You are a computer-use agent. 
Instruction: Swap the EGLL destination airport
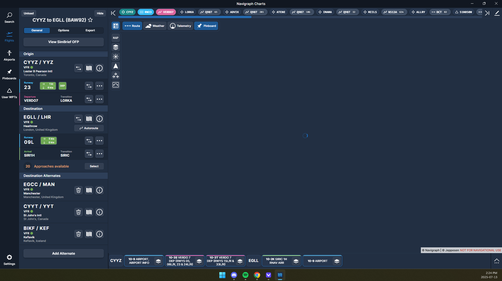[79, 119]
